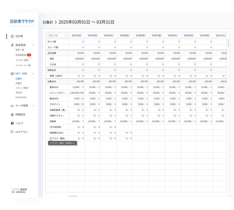Click the 03/10(月) column header
This screenshot has height=210, width=234.
(205, 35)
